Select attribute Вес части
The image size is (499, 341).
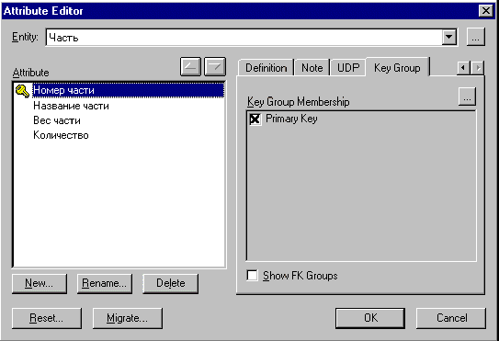(x=57, y=120)
